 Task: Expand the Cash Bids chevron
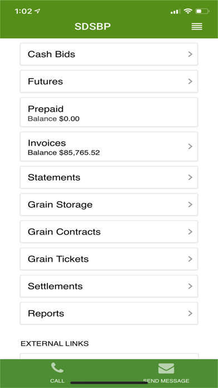[x=190, y=54]
